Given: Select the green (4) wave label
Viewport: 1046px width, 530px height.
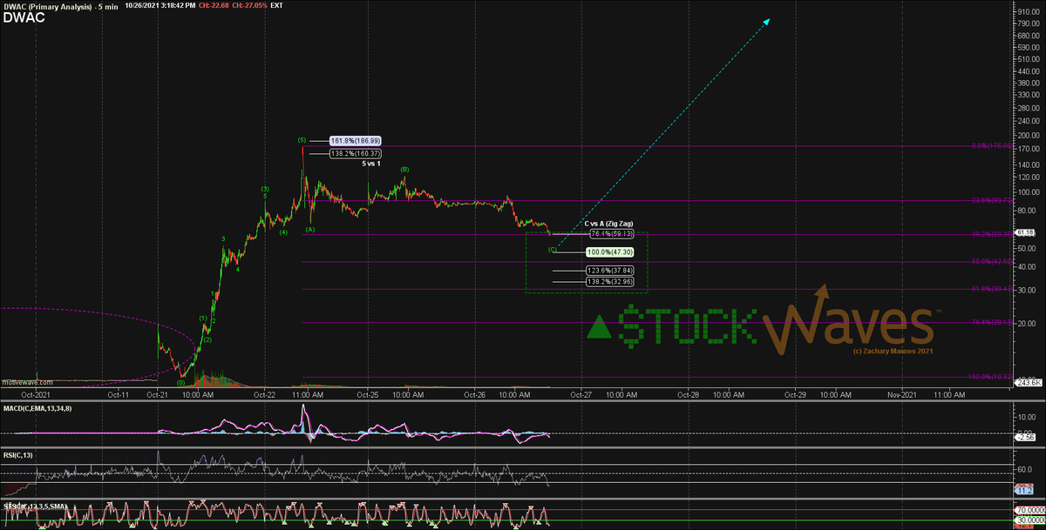Looking at the screenshot, I should click(x=283, y=231).
